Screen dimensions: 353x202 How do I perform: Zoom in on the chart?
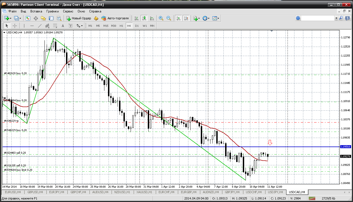point(161,18)
